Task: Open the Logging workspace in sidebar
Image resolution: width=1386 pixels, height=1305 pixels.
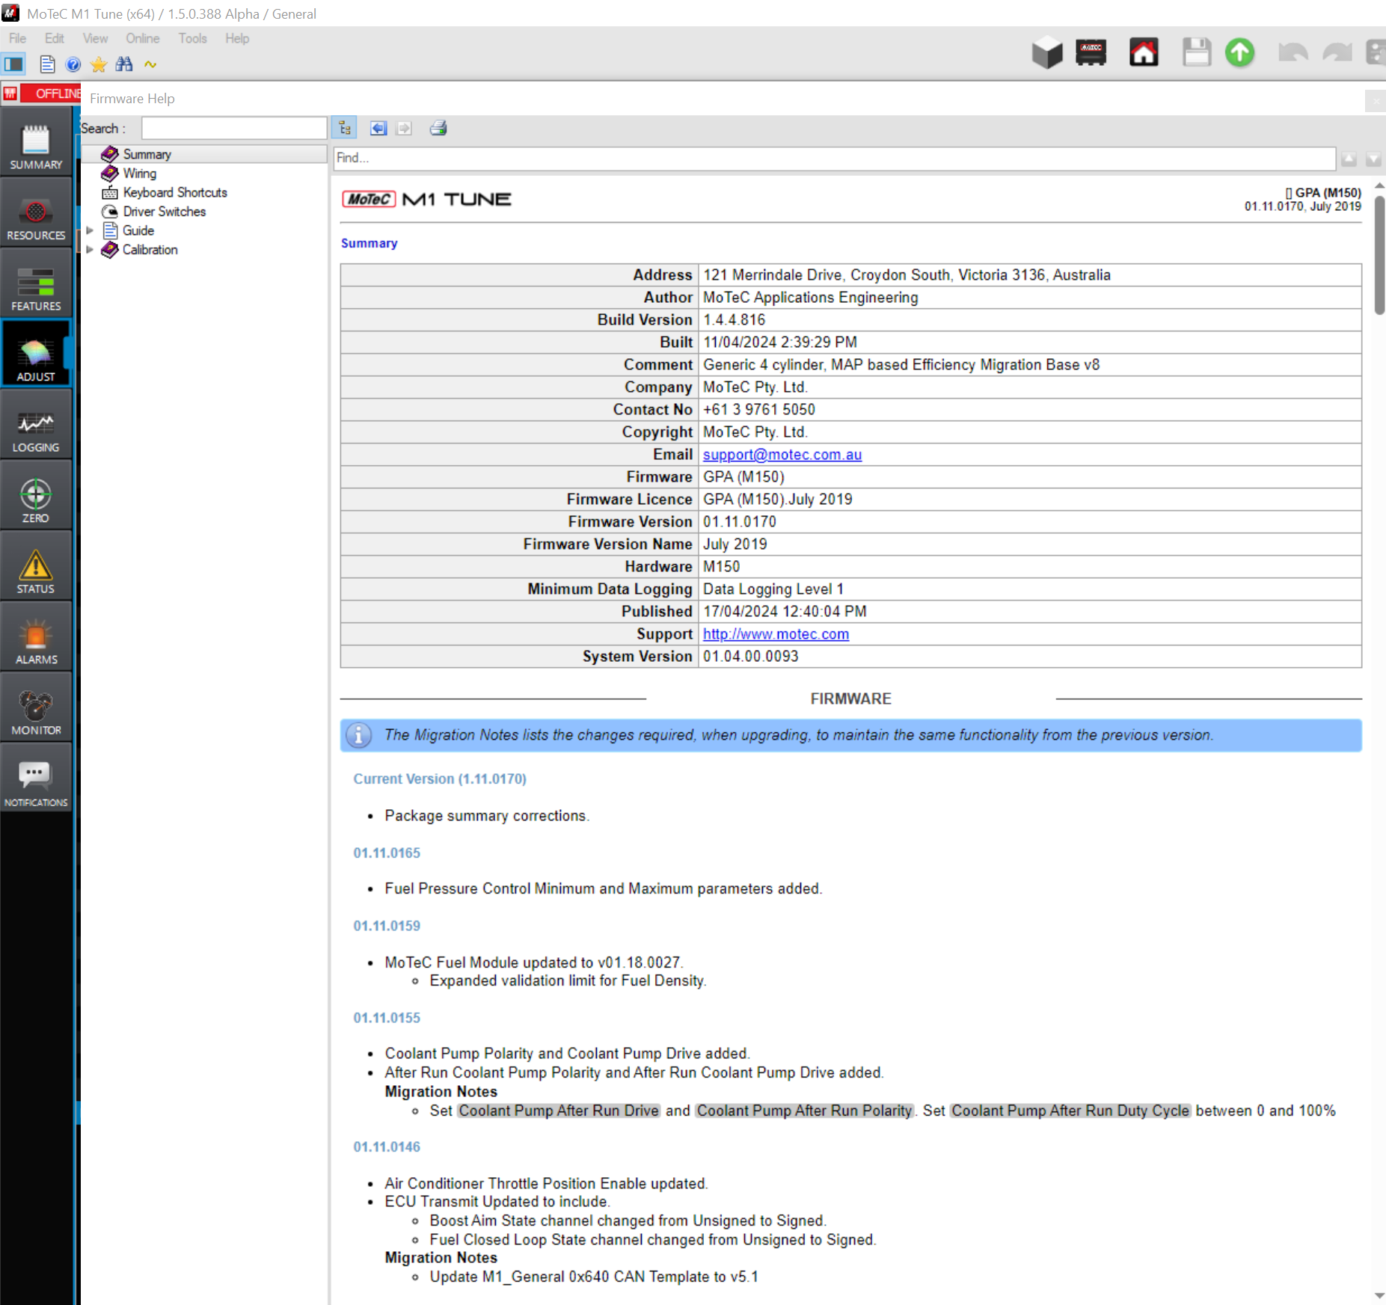Action: click(x=36, y=432)
